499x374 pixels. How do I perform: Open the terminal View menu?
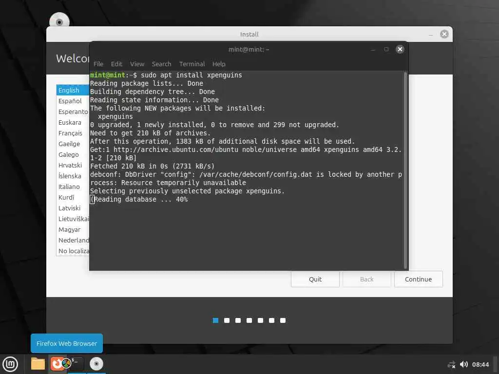(x=137, y=64)
